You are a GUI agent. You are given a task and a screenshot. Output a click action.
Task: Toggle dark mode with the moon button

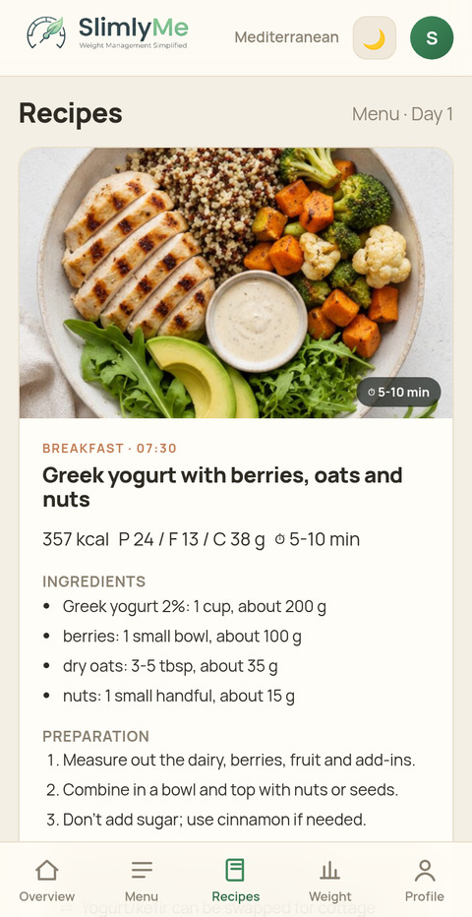point(375,38)
